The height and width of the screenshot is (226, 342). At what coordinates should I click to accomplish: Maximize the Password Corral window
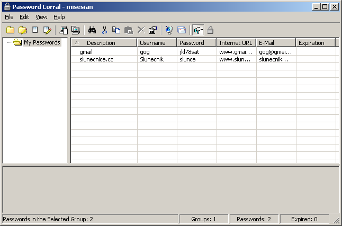pyautogui.click(x=325, y=7)
